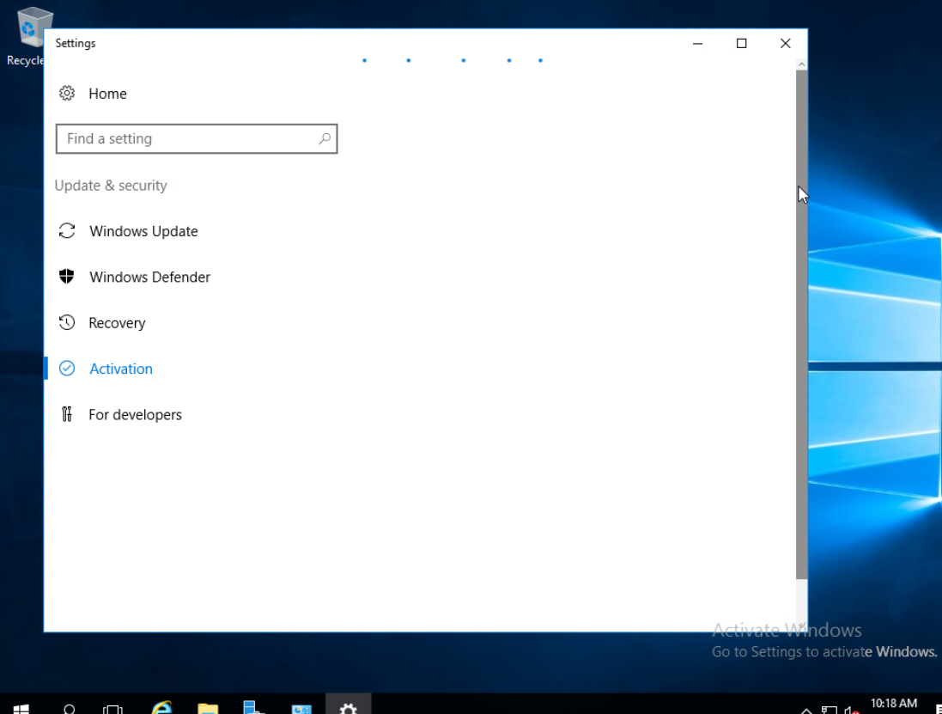Screen dimensions: 942x714
Task: Click the For developers tools icon
Action: coord(67,414)
